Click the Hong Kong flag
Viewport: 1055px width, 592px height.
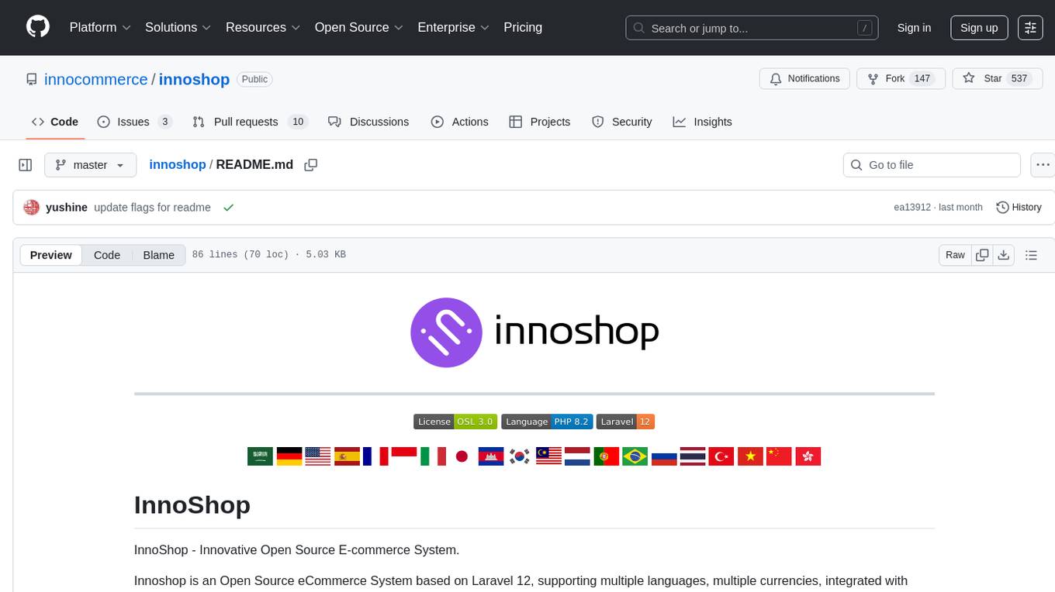(808, 456)
